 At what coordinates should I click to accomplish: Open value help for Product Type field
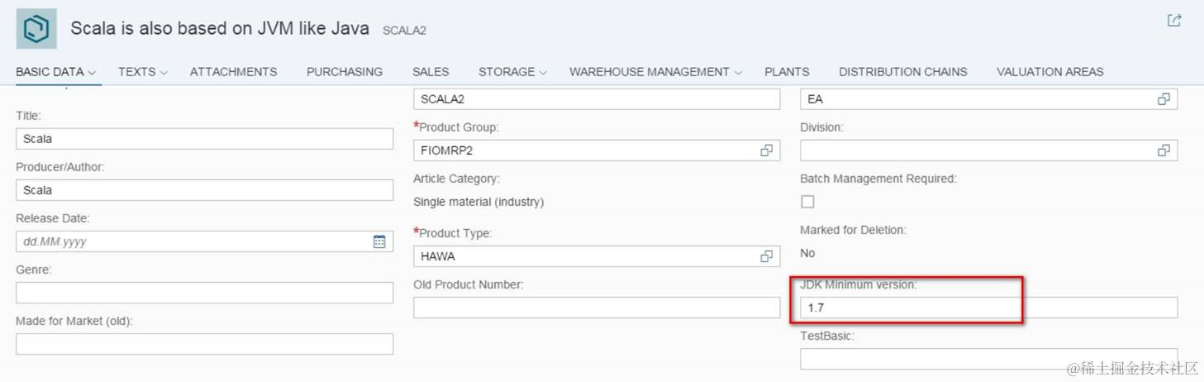(766, 256)
